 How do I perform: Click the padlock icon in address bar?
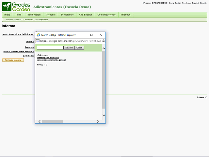tap(104, 41)
